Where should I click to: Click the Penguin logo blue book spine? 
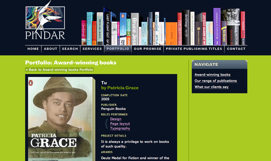click(x=123, y=29)
